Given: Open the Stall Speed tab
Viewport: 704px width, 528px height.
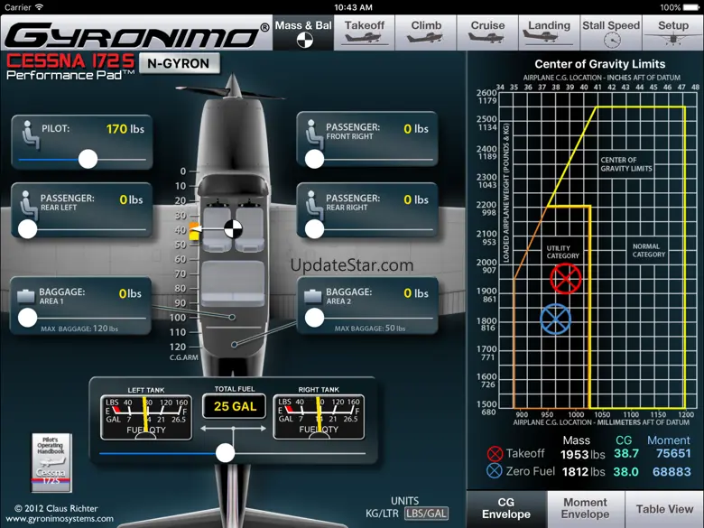Looking at the screenshot, I should coord(610,32).
